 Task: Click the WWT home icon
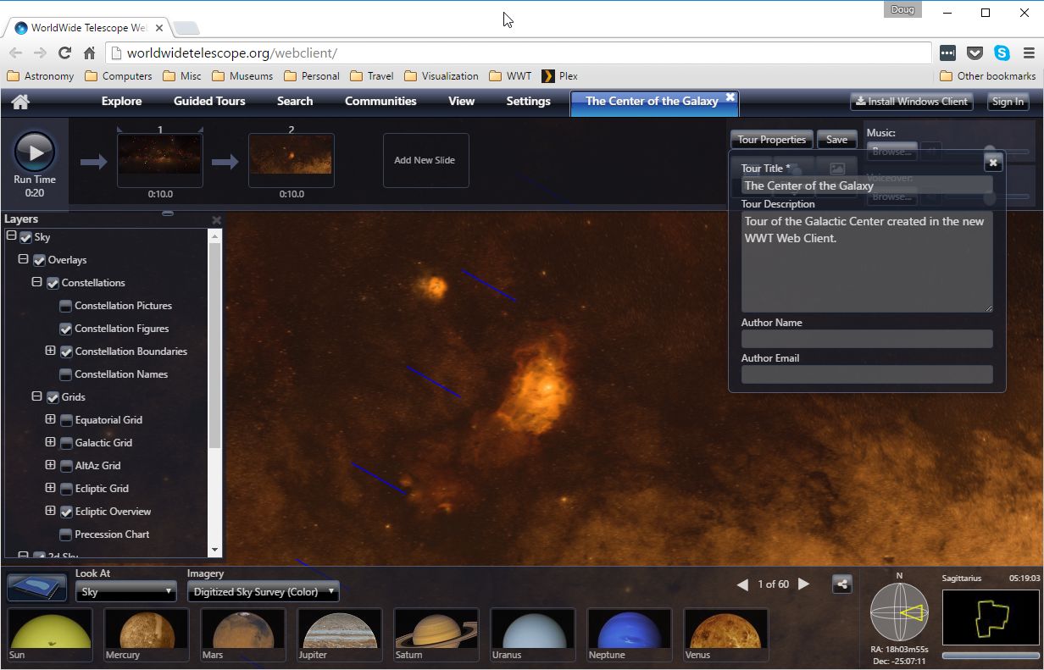[x=20, y=102]
